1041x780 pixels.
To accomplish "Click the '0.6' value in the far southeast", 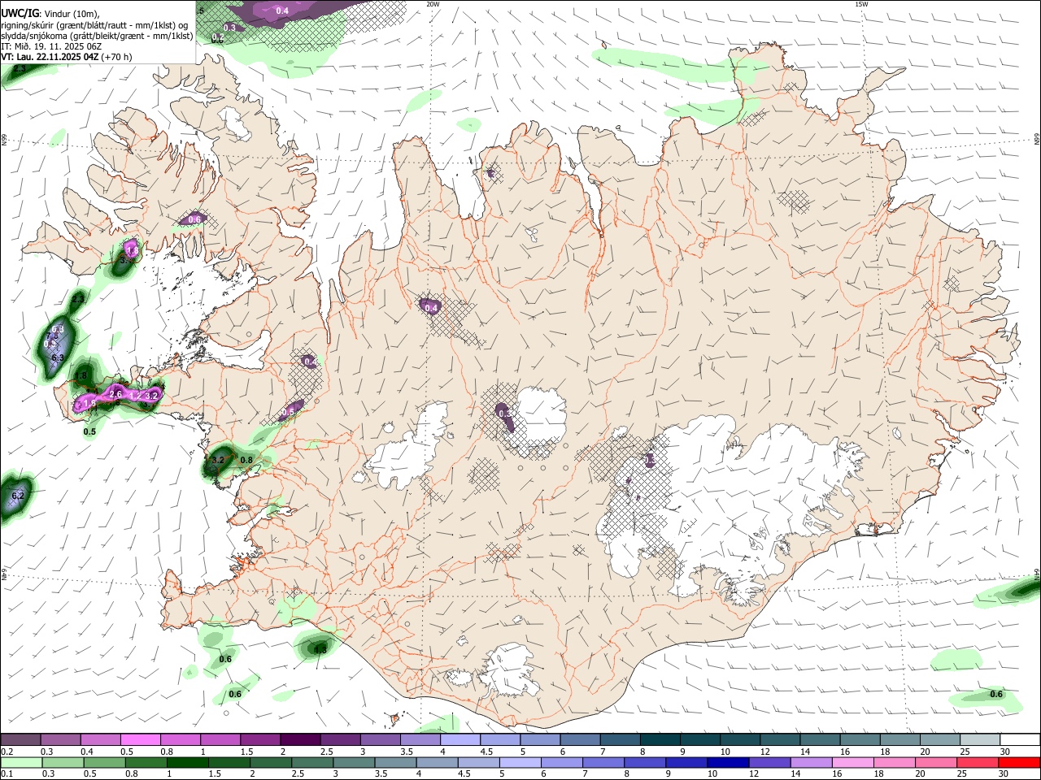I will (x=995, y=694).
